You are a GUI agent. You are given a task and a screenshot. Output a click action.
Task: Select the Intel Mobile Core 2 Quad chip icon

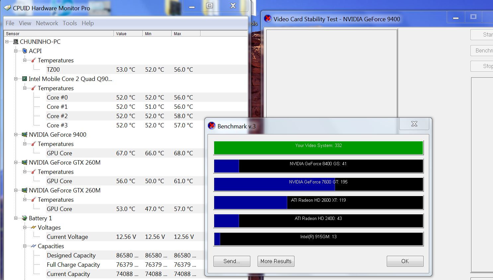pyautogui.click(x=25, y=79)
